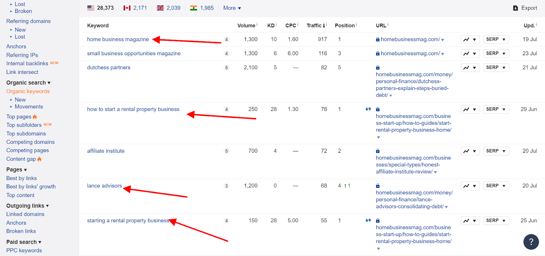545x256 pixels.
Task: Open the help question mark bubble
Action: 531,242
